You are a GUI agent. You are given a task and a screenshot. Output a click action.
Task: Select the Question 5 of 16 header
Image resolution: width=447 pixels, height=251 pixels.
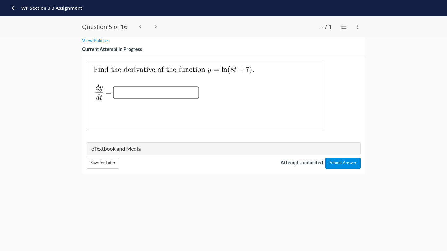click(105, 27)
